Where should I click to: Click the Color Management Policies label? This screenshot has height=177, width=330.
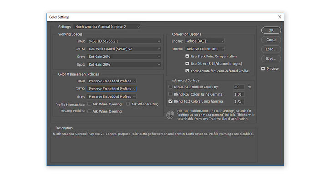[x=78, y=74]
